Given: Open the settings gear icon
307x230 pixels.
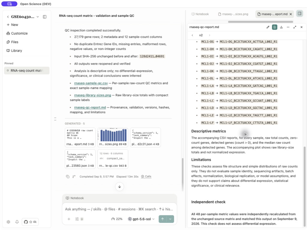Looking at the screenshot, I should [8, 222].
